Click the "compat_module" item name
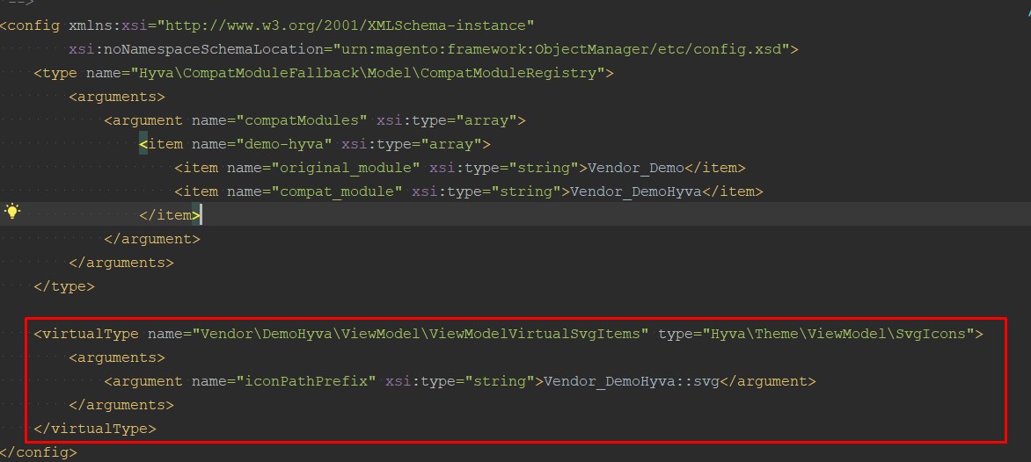This screenshot has width=1031, height=462. click(337, 191)
